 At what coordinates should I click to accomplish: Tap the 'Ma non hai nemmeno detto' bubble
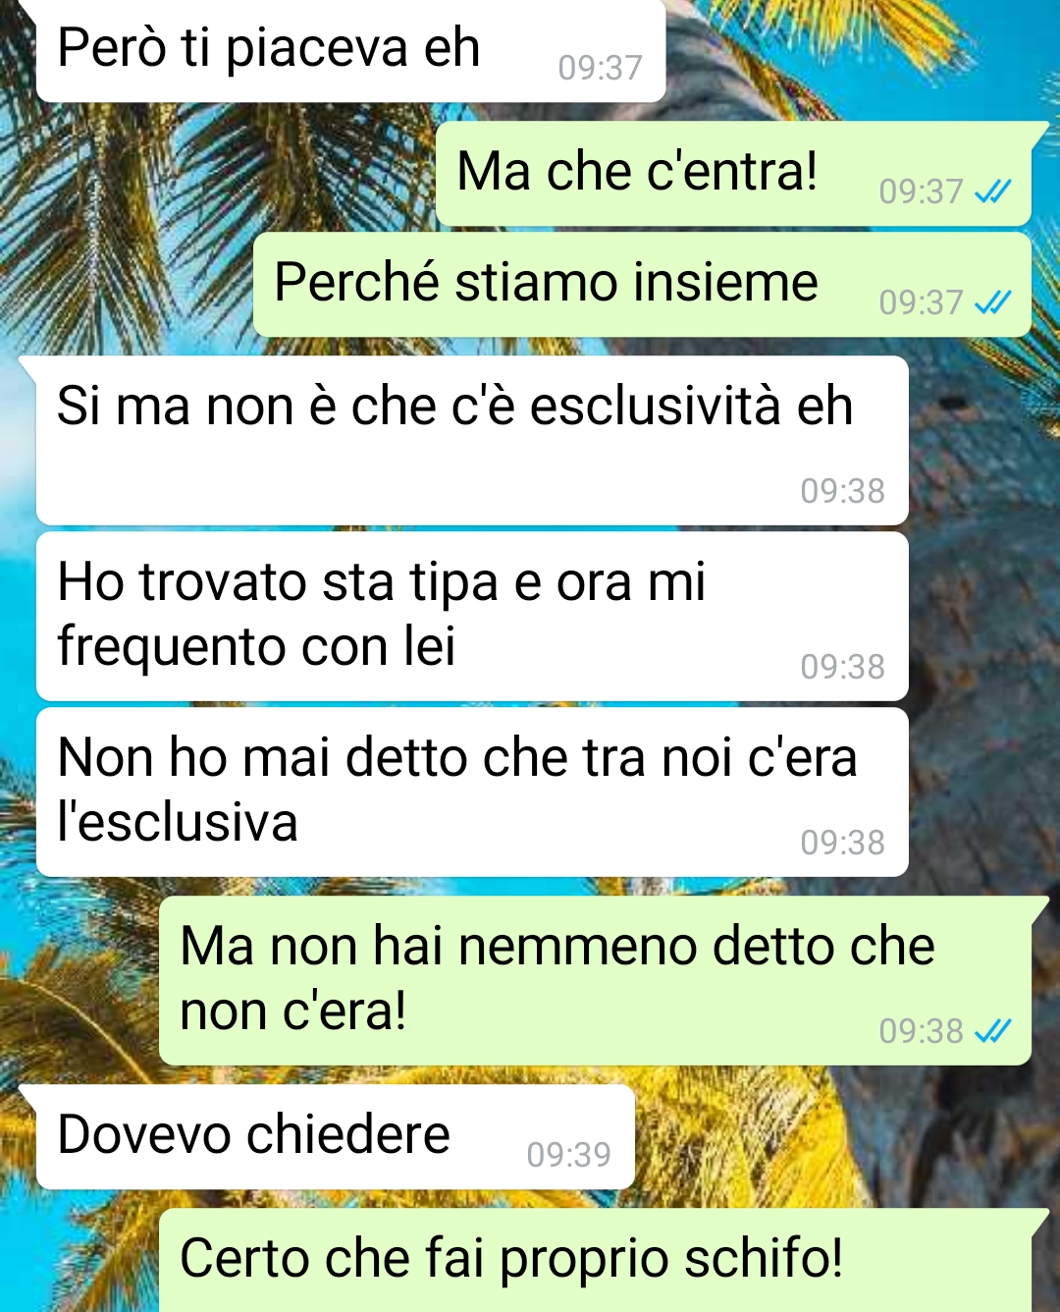[595, 980]
